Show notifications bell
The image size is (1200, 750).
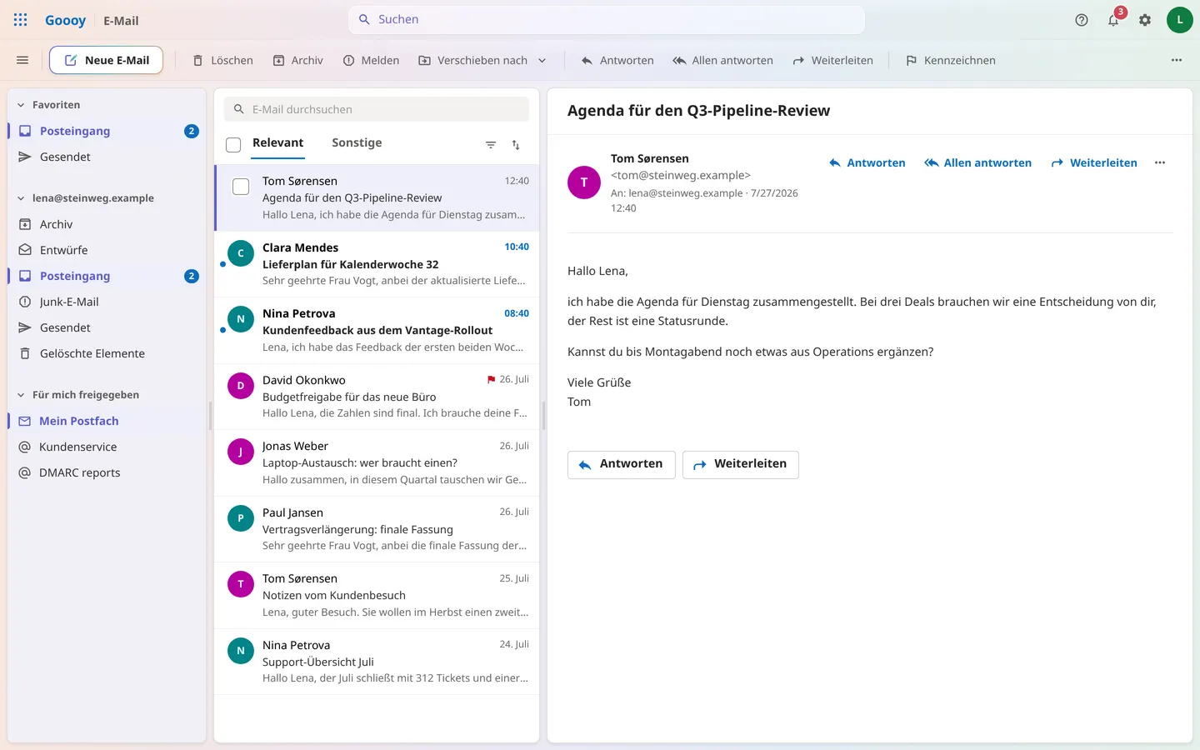tap(1113, 20)
